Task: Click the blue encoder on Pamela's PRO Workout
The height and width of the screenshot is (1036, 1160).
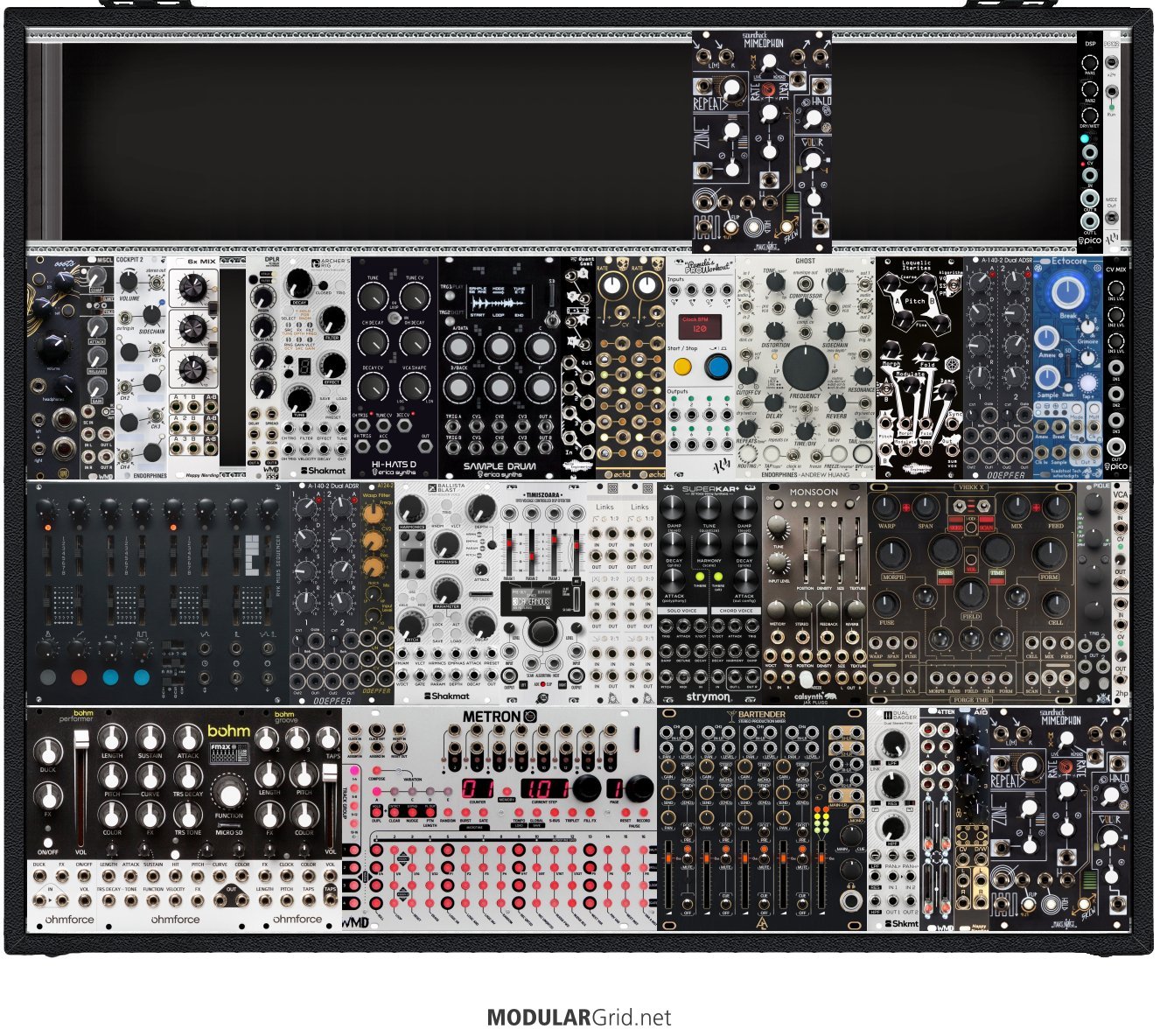Action: [718, 367]
